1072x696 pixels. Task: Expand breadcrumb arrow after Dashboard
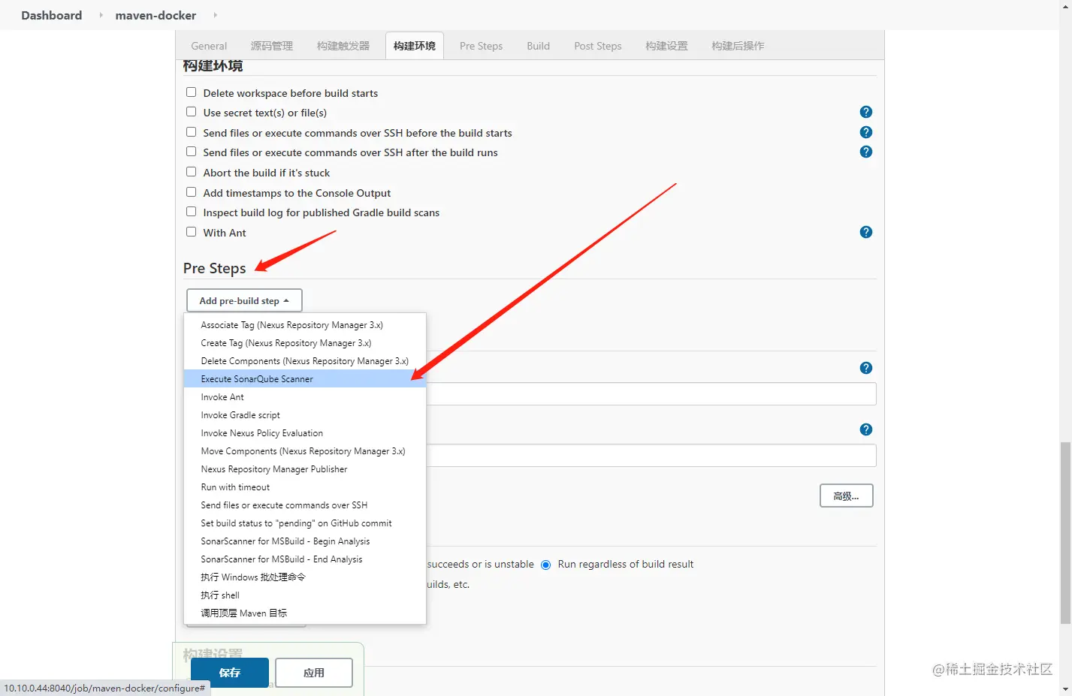101,15
